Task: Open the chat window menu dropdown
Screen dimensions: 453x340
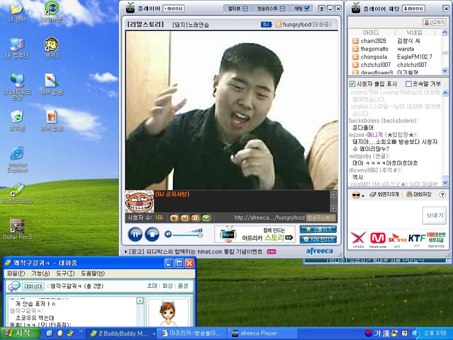Action: pyautogui.click(x=413, y=8)
